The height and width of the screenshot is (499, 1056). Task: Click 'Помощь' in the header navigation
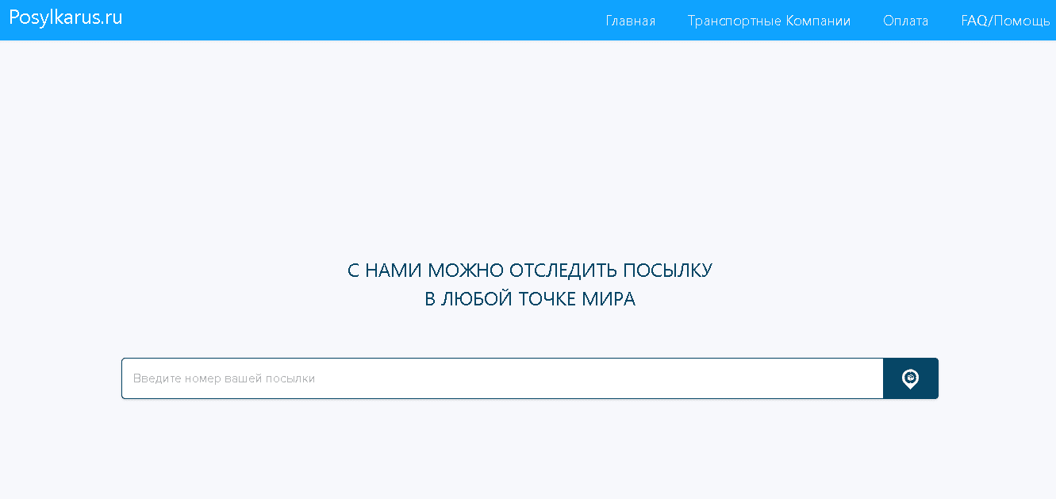click(1021, 21)
